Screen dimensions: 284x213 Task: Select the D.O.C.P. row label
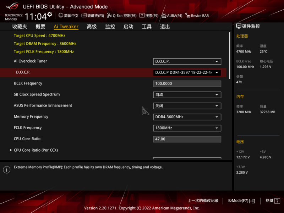[23, 72]
